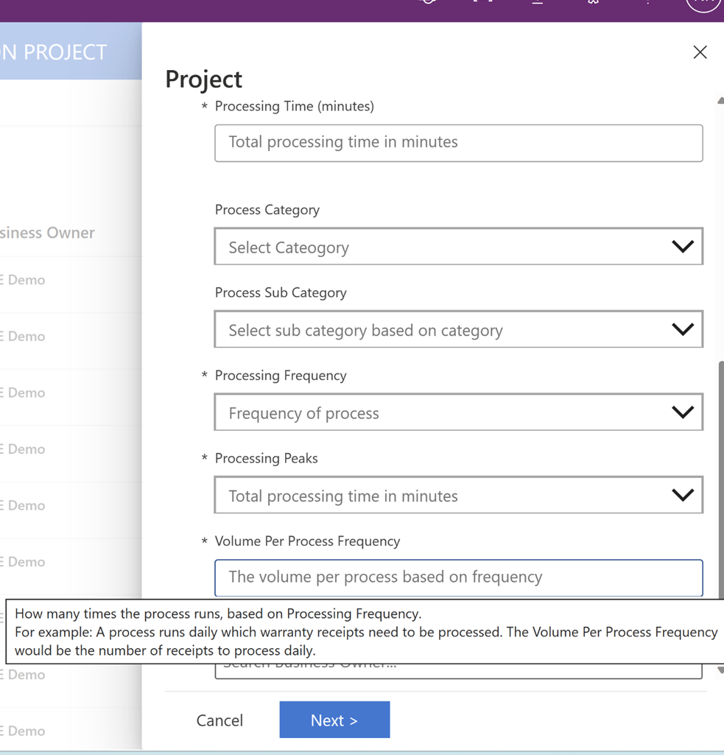Screen dimensions: 724x755
Task: Open the Process Category dropdown
Action: (x=458, y=247)
